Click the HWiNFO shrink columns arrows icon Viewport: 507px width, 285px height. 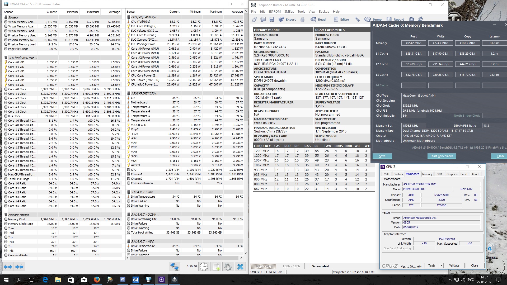[x=19, y=267]
